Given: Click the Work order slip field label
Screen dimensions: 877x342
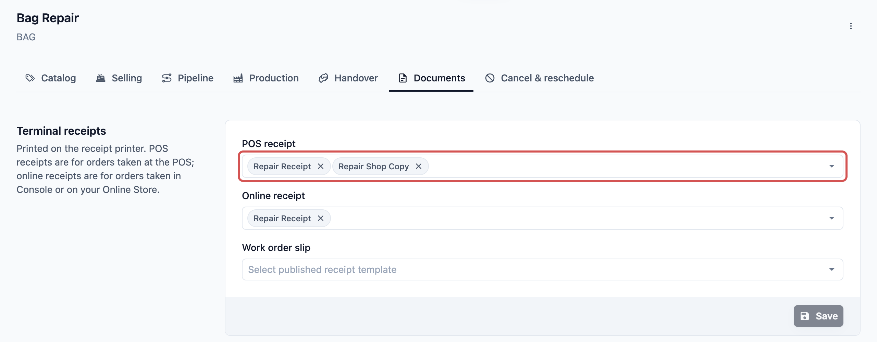Looking at the screenshot, I should click(276, 248).
